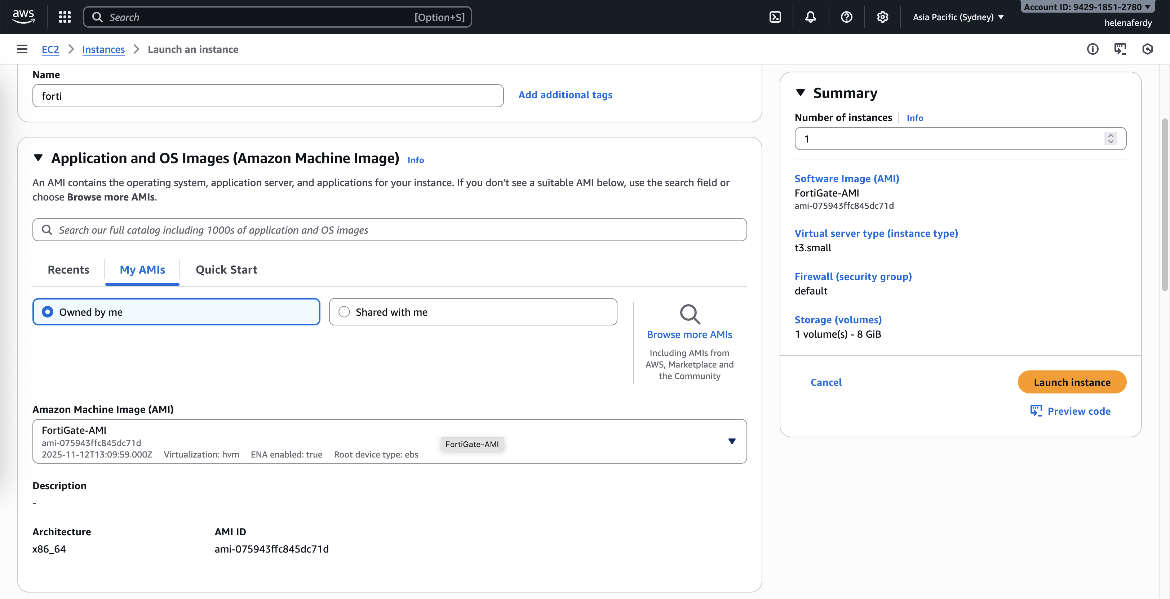Open the FortiGate-AMI selection dropdown

coord(732,441)
